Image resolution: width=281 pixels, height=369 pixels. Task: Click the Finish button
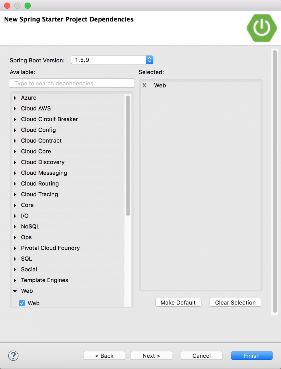[x=251, y=356]
